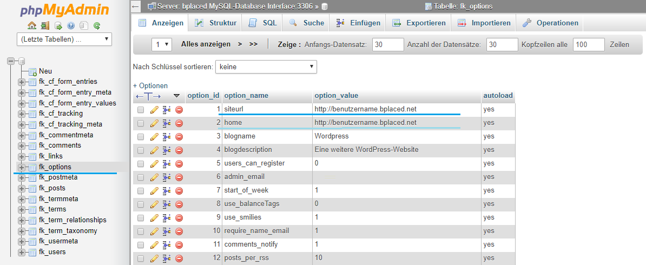Open the Exportieren tab

point(419,23)
